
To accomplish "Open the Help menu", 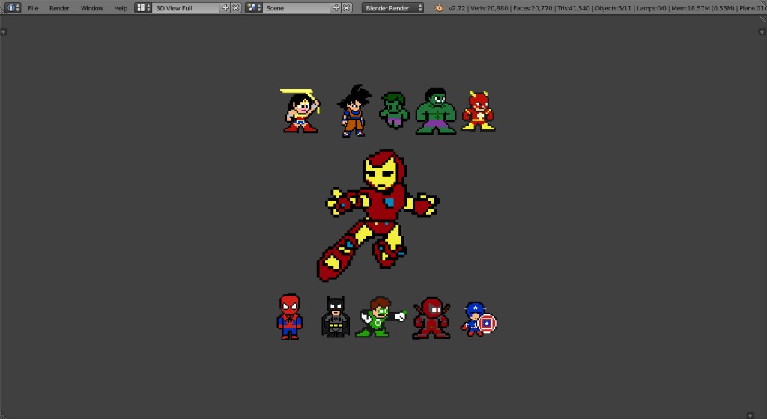I will coord(121,8).
